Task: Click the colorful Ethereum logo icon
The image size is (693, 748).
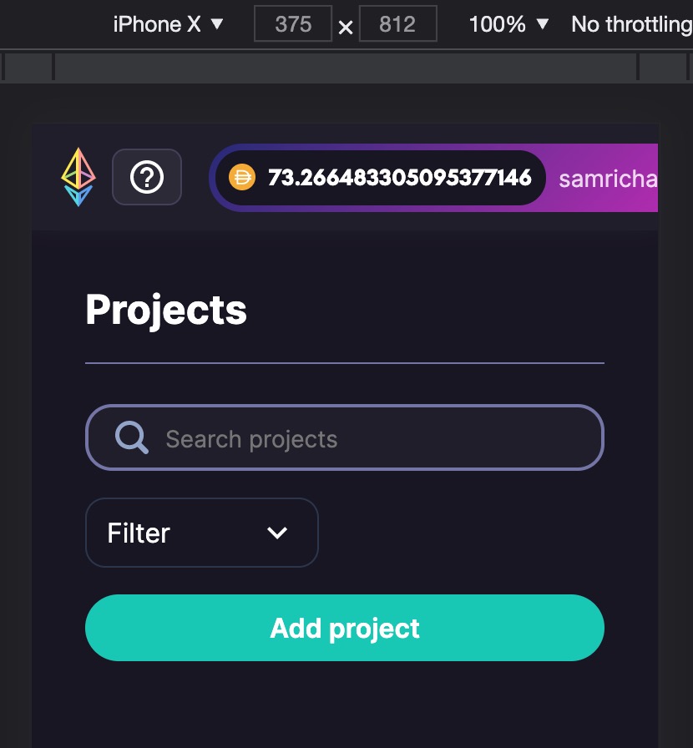Action: 78,177
